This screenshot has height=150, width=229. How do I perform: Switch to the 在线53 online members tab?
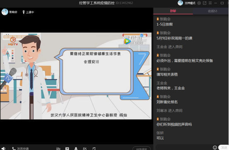pyautogui.click(x=212, y=11)
